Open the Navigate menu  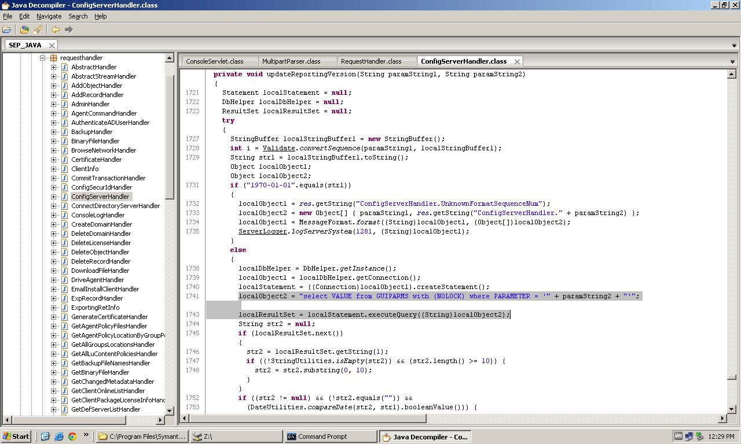click(x=49, y=16)
